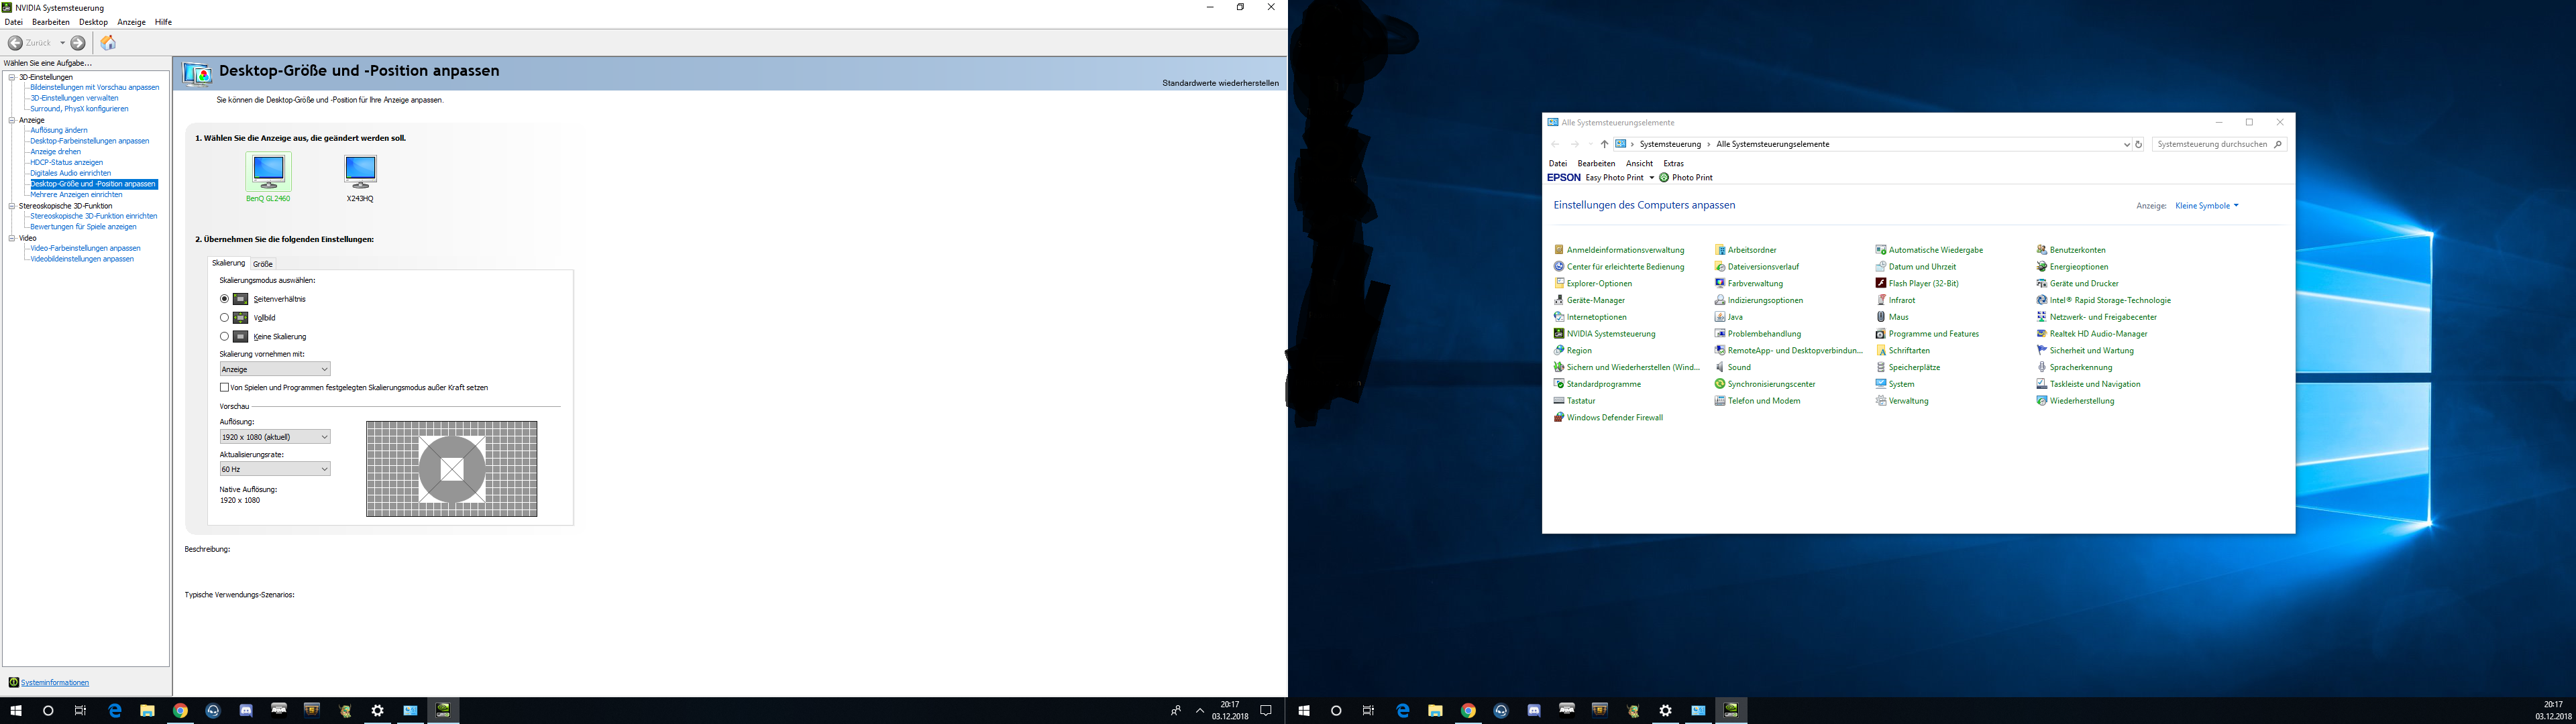Click the Chrome icon on the left taskbar
2576x724 pixels.
click(x=180, y=711)
